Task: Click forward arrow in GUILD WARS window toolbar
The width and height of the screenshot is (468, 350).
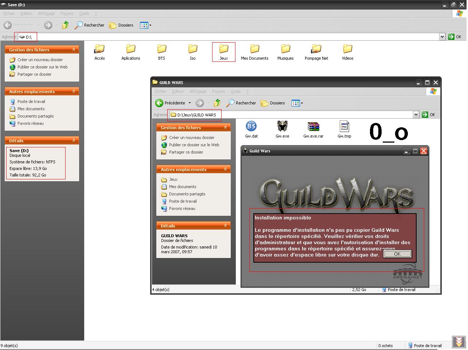Action: 200,103
